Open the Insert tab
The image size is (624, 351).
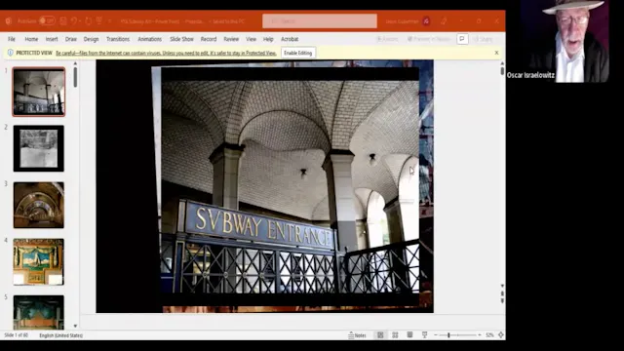click(x=52, y=39)
